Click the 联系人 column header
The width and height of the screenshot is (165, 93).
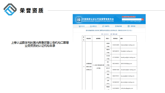pyautogui.click(x=108, y=38)
